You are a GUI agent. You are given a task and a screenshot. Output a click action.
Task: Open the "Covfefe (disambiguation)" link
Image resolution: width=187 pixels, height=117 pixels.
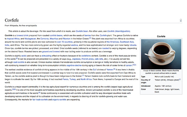pyautogui.click(x=119, y=31)
